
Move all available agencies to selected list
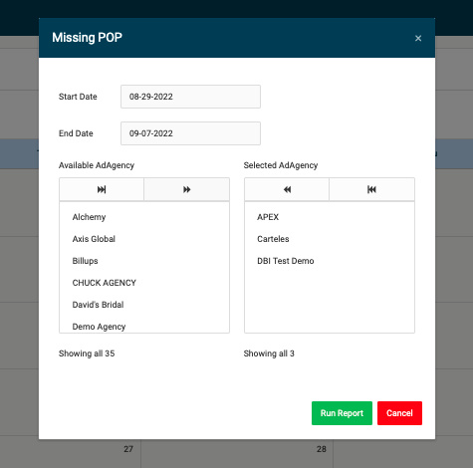click(102, 189)
